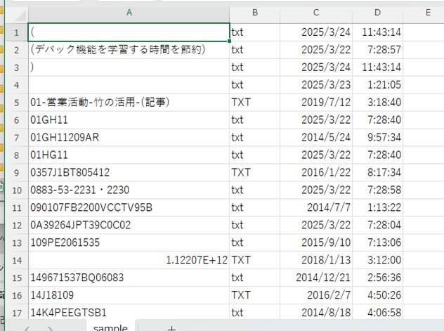Click cell containing 149671537BQ06083

pyautogui.click(x=129, y=278)
